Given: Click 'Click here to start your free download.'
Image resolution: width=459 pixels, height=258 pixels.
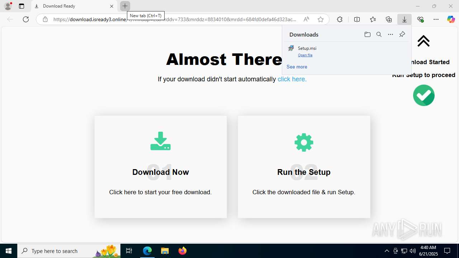Looking at the screenshot, I should (x=160, y=192).
